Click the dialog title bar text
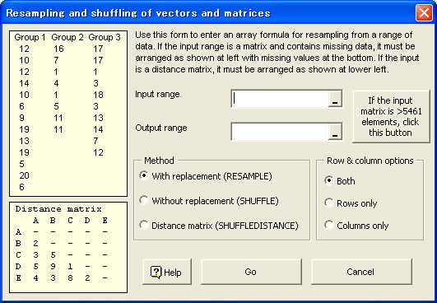 coord(138,13)
